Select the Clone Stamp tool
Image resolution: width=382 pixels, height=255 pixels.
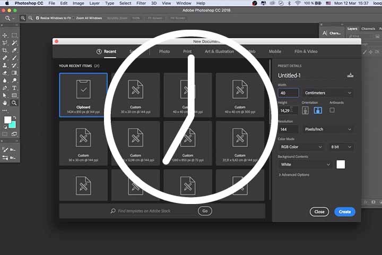[5, 65]
